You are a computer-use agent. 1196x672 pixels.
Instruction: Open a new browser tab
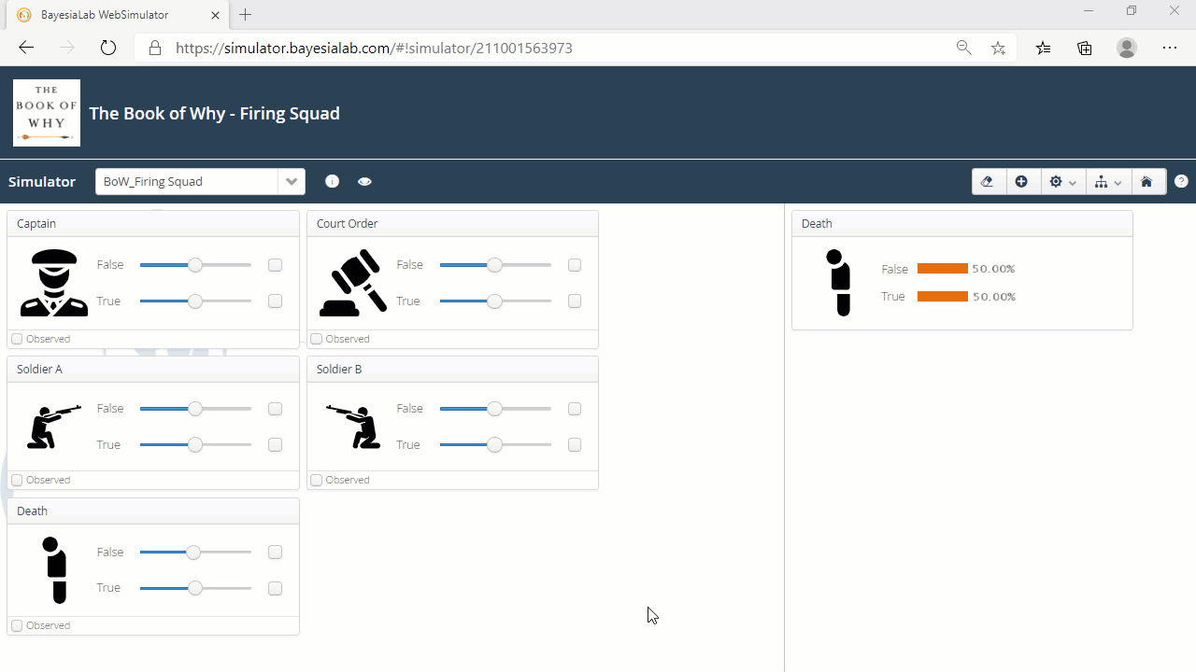click(245, 15)
